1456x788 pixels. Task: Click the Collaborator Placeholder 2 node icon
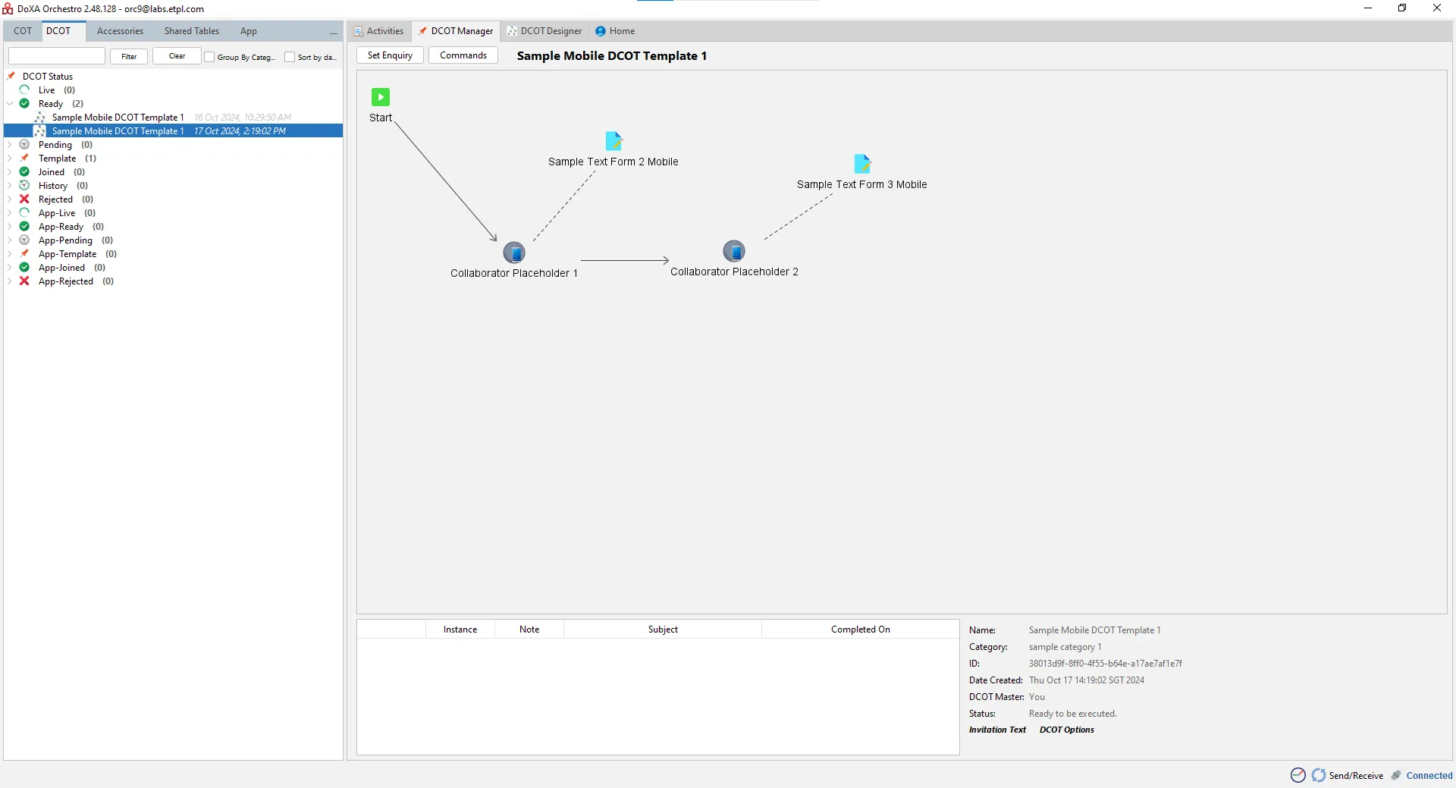[x=734, y=251]
